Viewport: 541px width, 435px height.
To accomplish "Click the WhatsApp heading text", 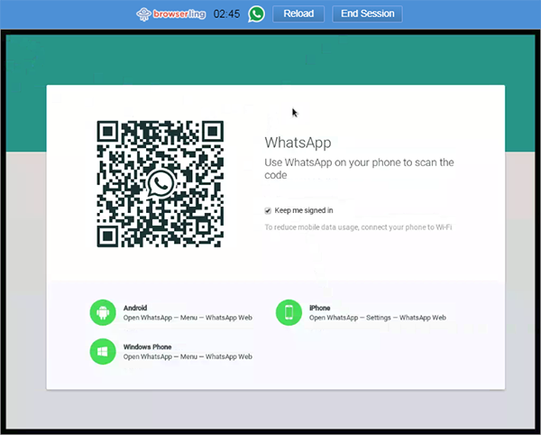I will coord(298,143).
